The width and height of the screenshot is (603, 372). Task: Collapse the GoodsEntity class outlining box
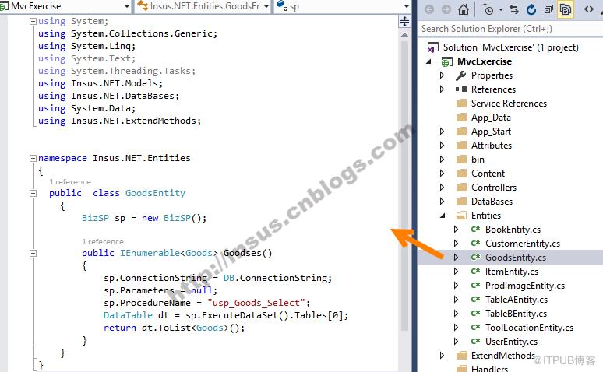pyautogui.click(x=33, y=193)
